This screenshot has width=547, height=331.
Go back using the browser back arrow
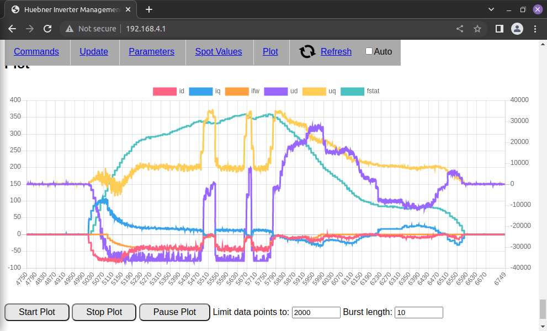click(12, 29)
